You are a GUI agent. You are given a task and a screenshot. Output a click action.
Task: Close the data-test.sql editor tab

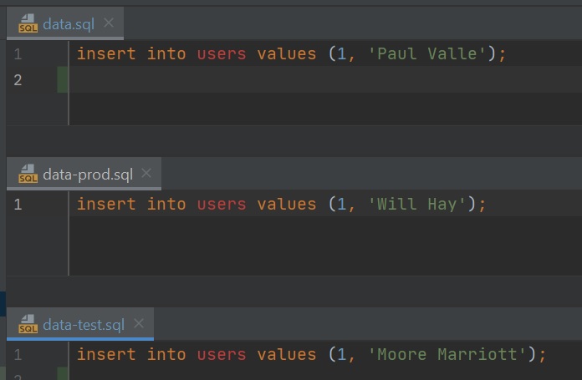click(x=139, y=323)
